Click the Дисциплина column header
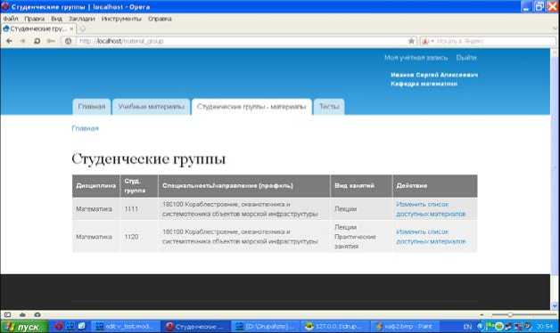This screenshot has height=333, width=560. coord(95,186)
